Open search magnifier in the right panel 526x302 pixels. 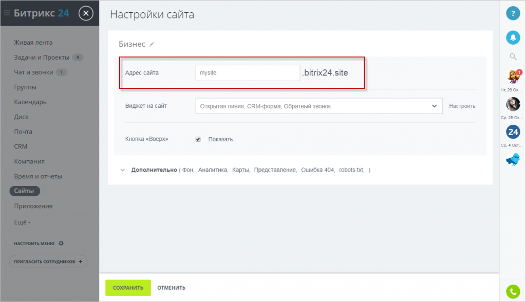pyautogui.click(x=513, y=56)
